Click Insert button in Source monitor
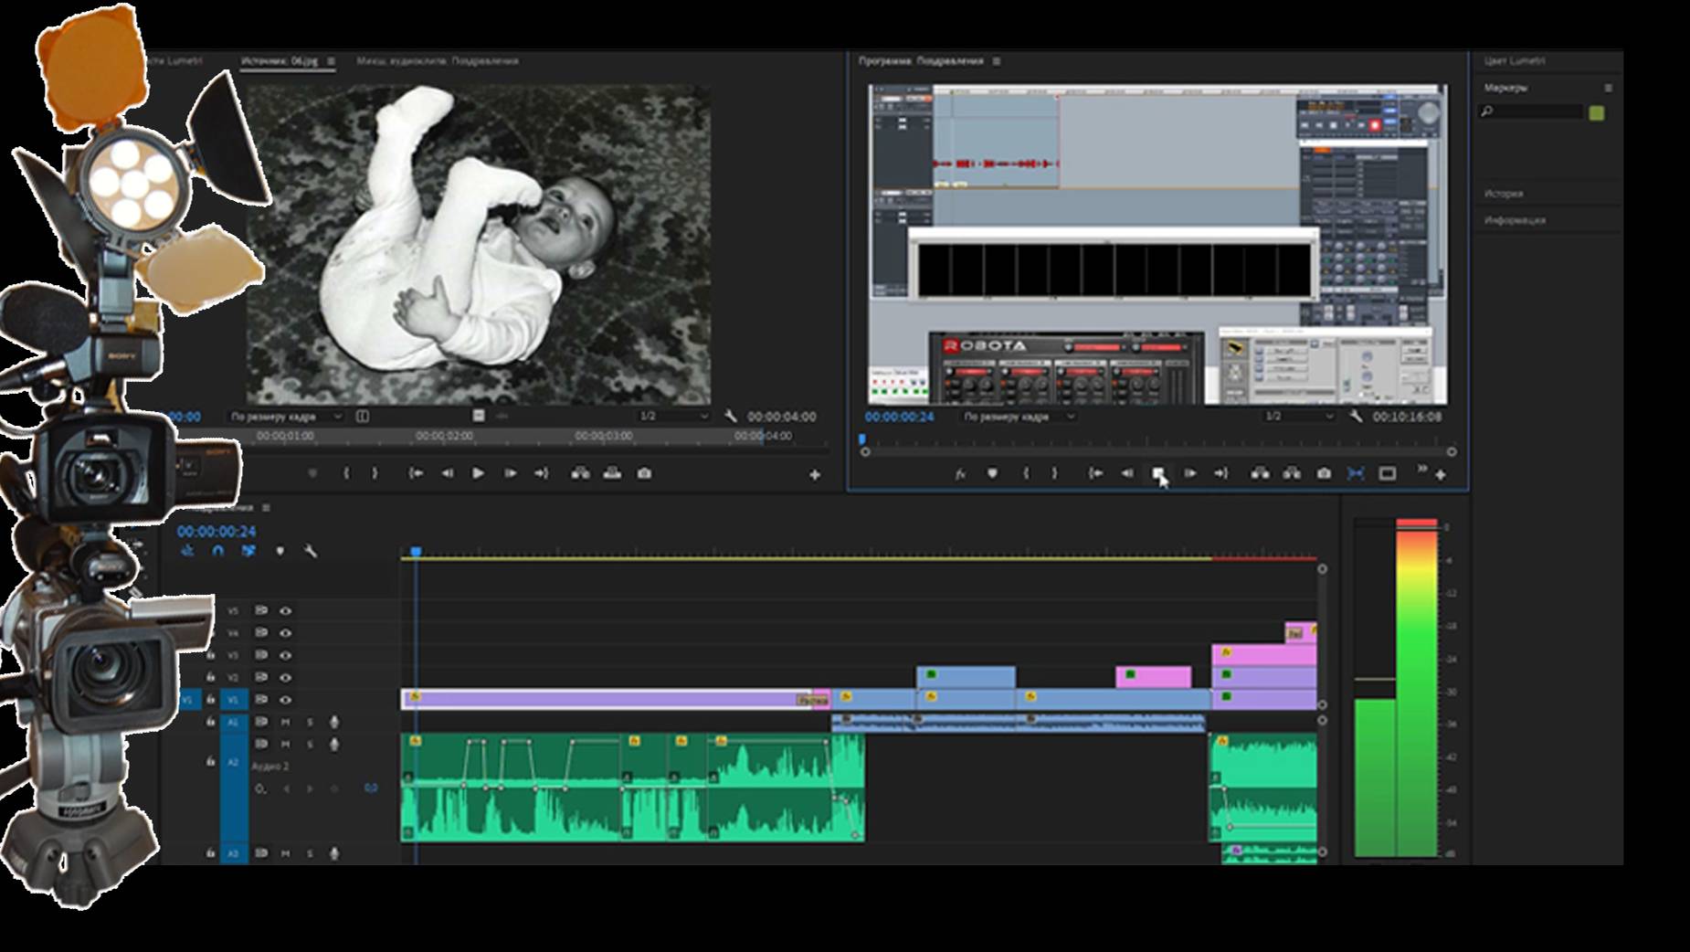 580,473
